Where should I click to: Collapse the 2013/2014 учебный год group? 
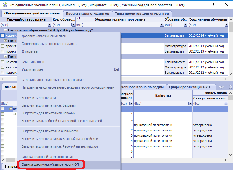click(5, 30)
